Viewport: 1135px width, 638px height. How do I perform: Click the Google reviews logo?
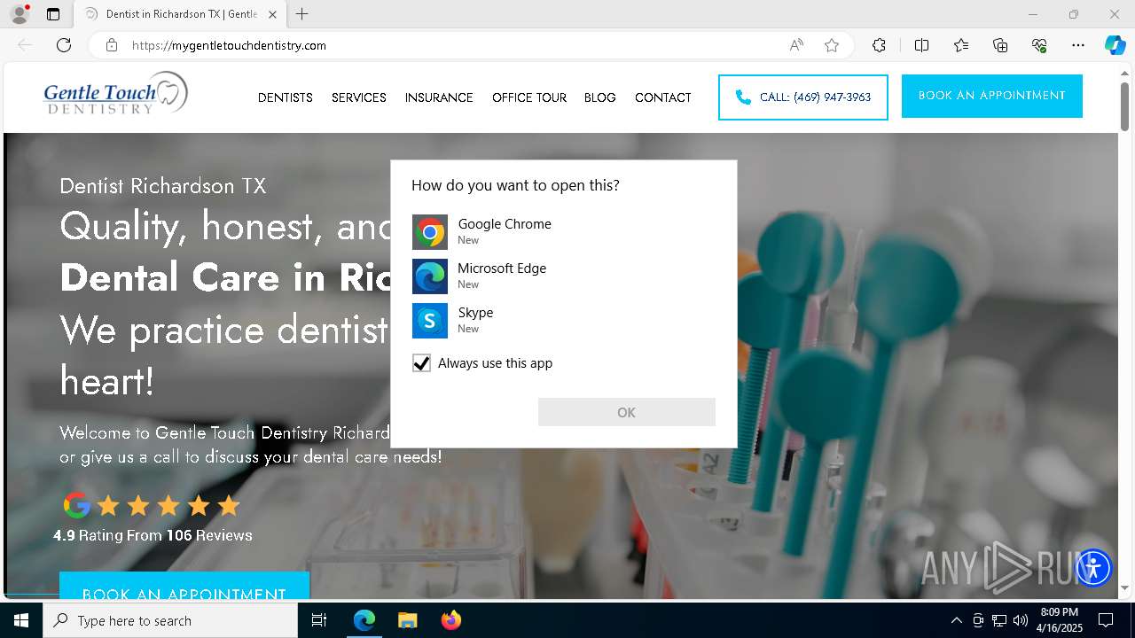click(77, 505)
